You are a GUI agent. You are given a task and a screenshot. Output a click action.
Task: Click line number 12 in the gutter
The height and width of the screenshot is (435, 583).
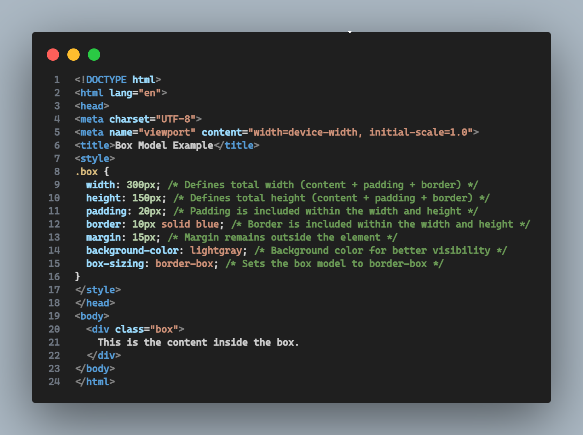(x=54, y=224)
